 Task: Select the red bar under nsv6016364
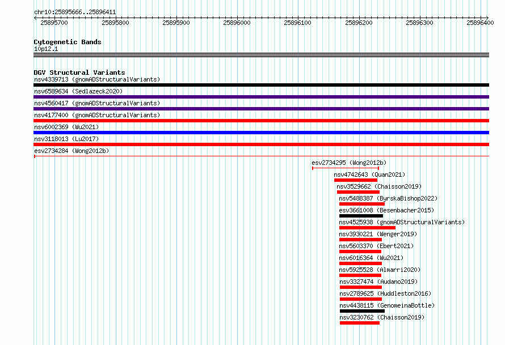(360, 263)
